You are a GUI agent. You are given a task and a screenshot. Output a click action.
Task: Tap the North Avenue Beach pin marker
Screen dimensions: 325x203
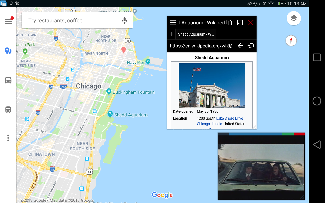click(x=135, y=11)
